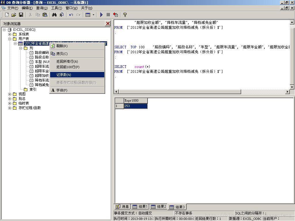
Task: Choose 刷新(R) from the context menu
Action: [x=77, y=46]
